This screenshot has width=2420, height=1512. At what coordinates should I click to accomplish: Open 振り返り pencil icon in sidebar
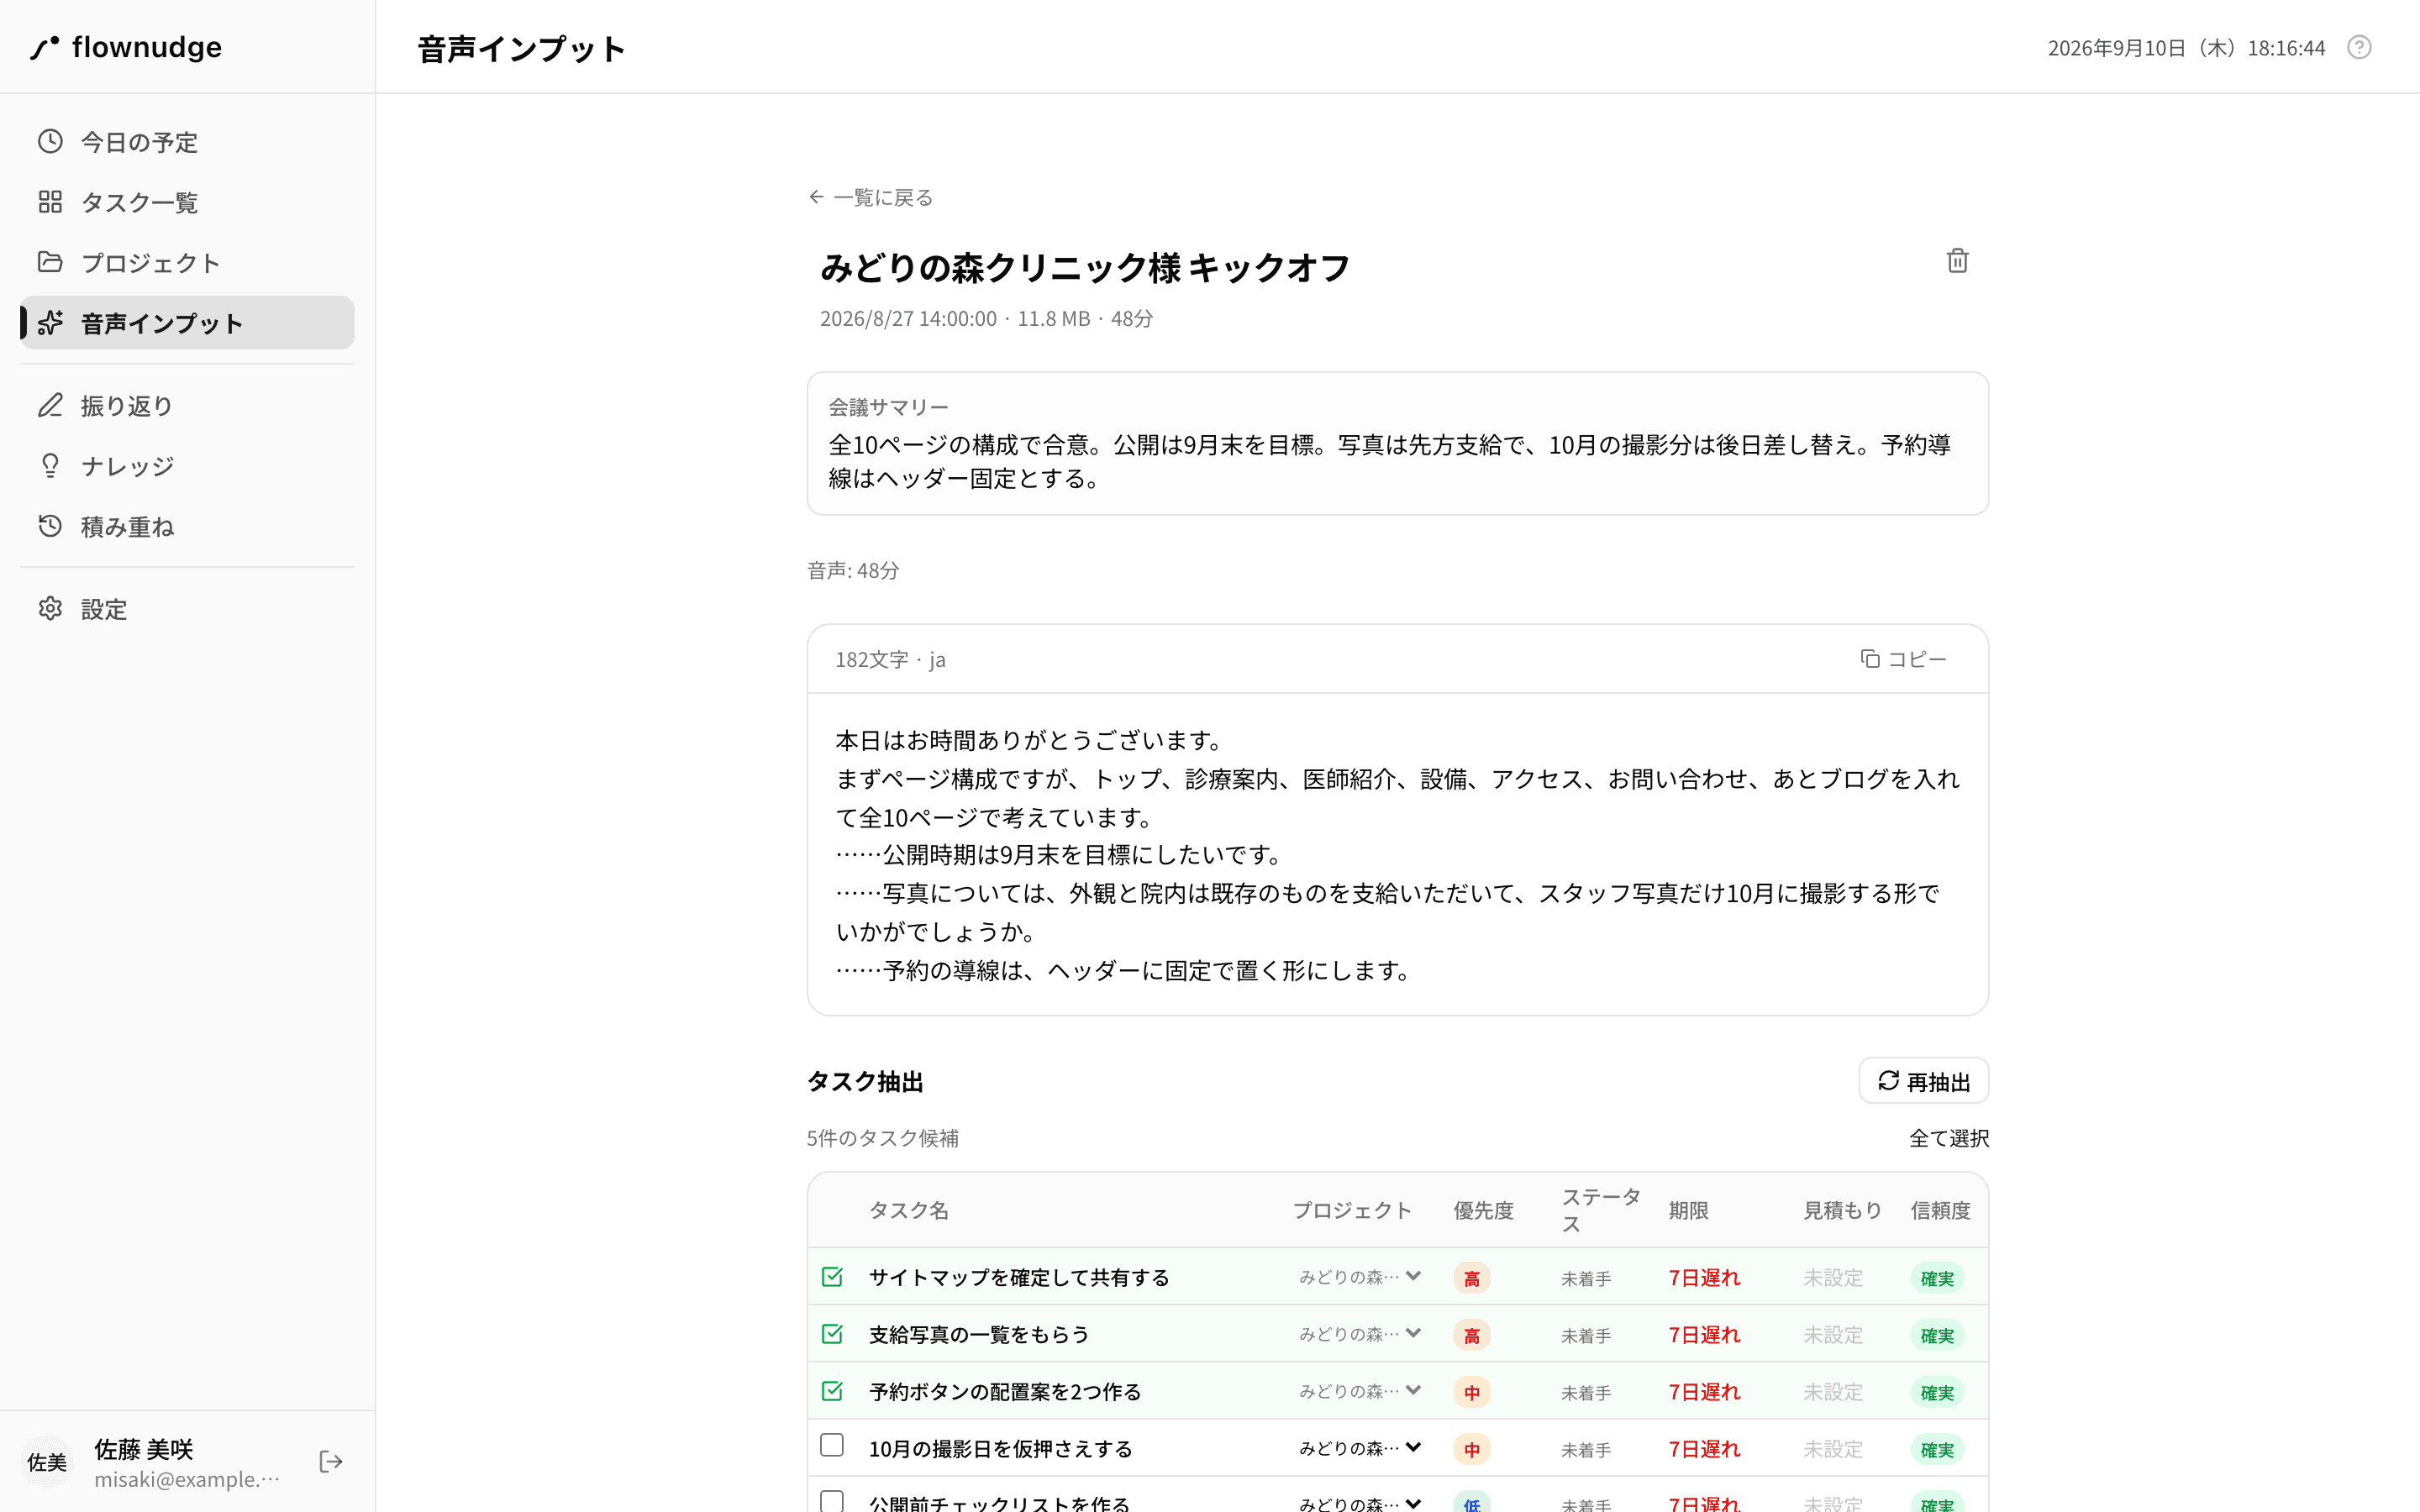(x=50, y=405)
